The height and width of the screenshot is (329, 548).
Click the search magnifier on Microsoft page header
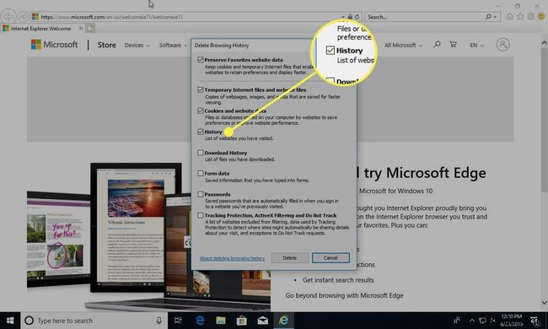[x=437, y=45]
